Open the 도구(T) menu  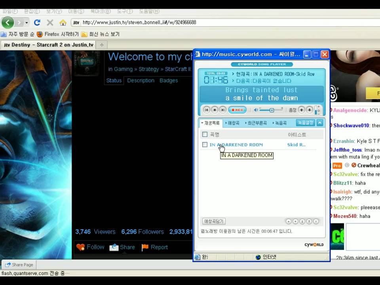click(x=125, y=11)
